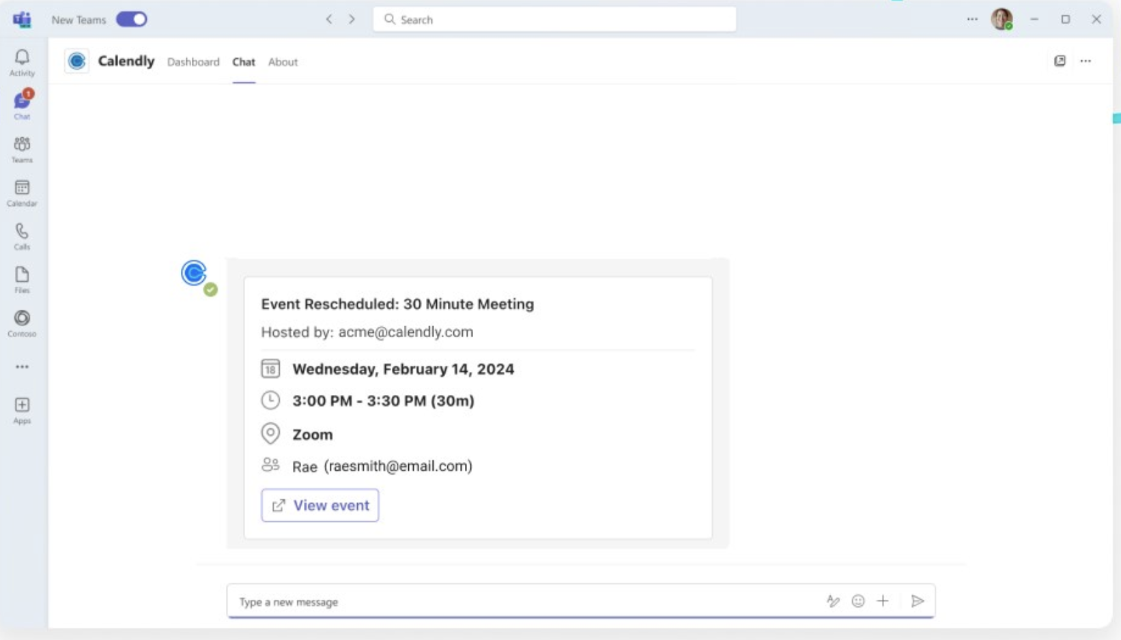Click the Microsoft Teams logo
Screen dimensions: 1121x640
click(x=22, y=20)
